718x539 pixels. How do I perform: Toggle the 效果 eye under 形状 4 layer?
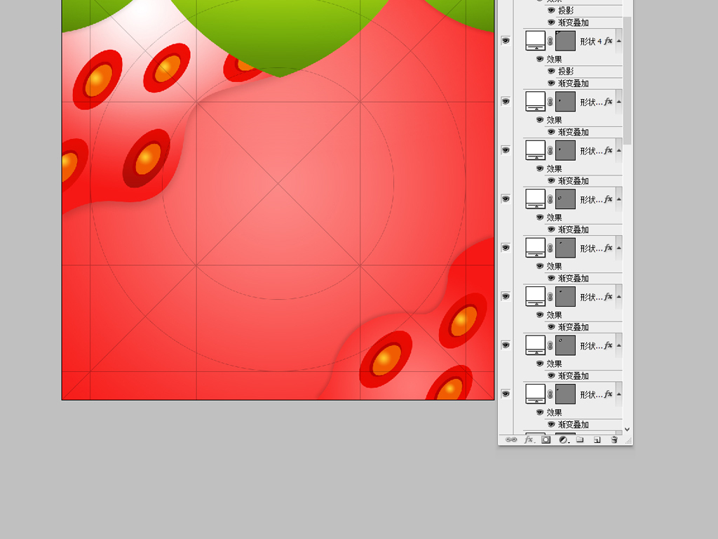540,59
